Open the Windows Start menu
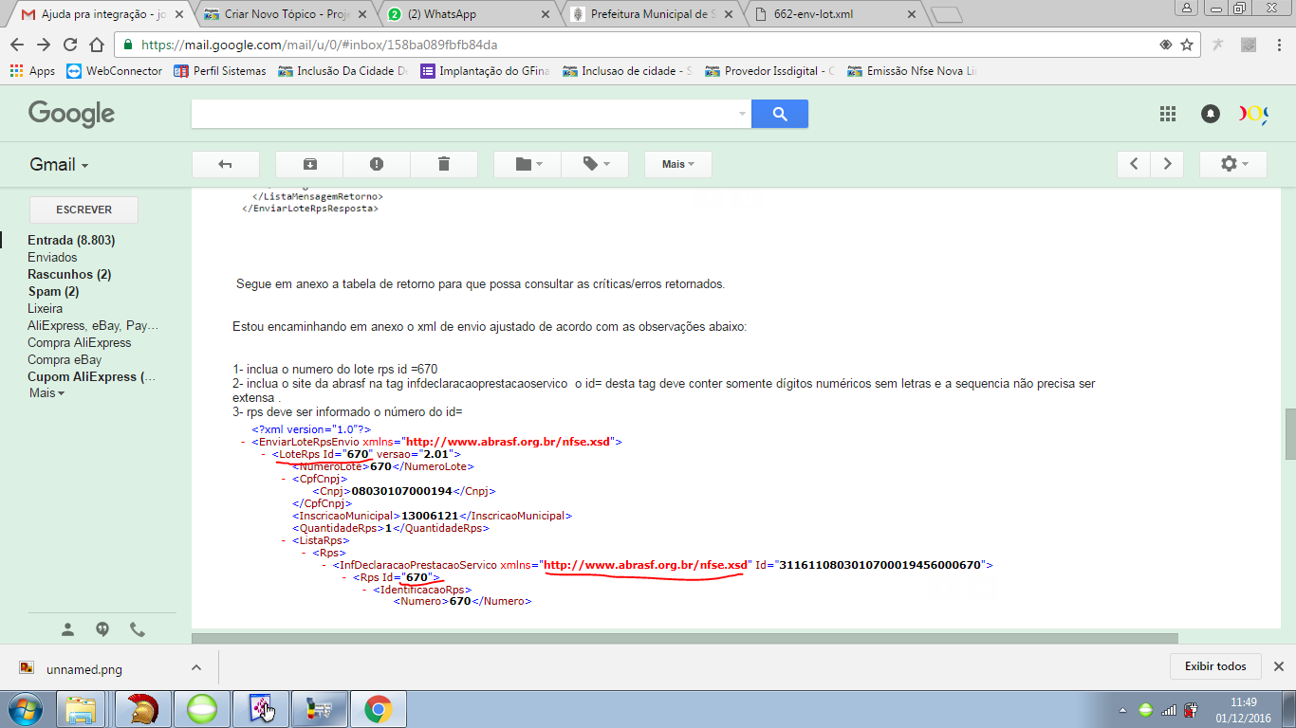Screen dimensions: 1296x728 24,708
